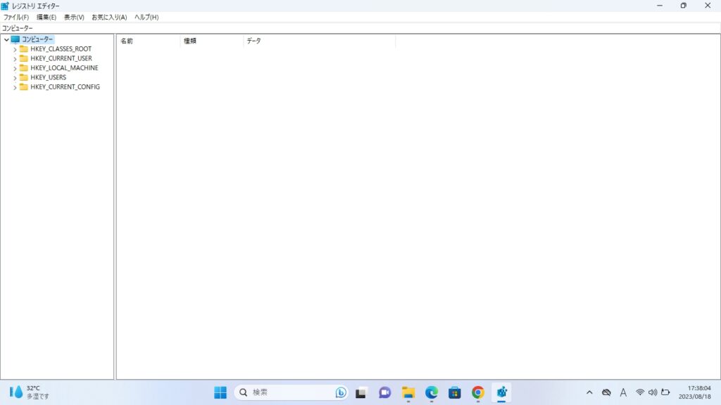This screenshot has width=721, height=405.
Task: Click the Windows Start button
Action: pos(220,392)
